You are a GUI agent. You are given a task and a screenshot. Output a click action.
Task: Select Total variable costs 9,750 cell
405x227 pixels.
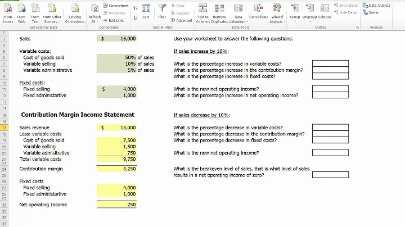coord(116,159)
